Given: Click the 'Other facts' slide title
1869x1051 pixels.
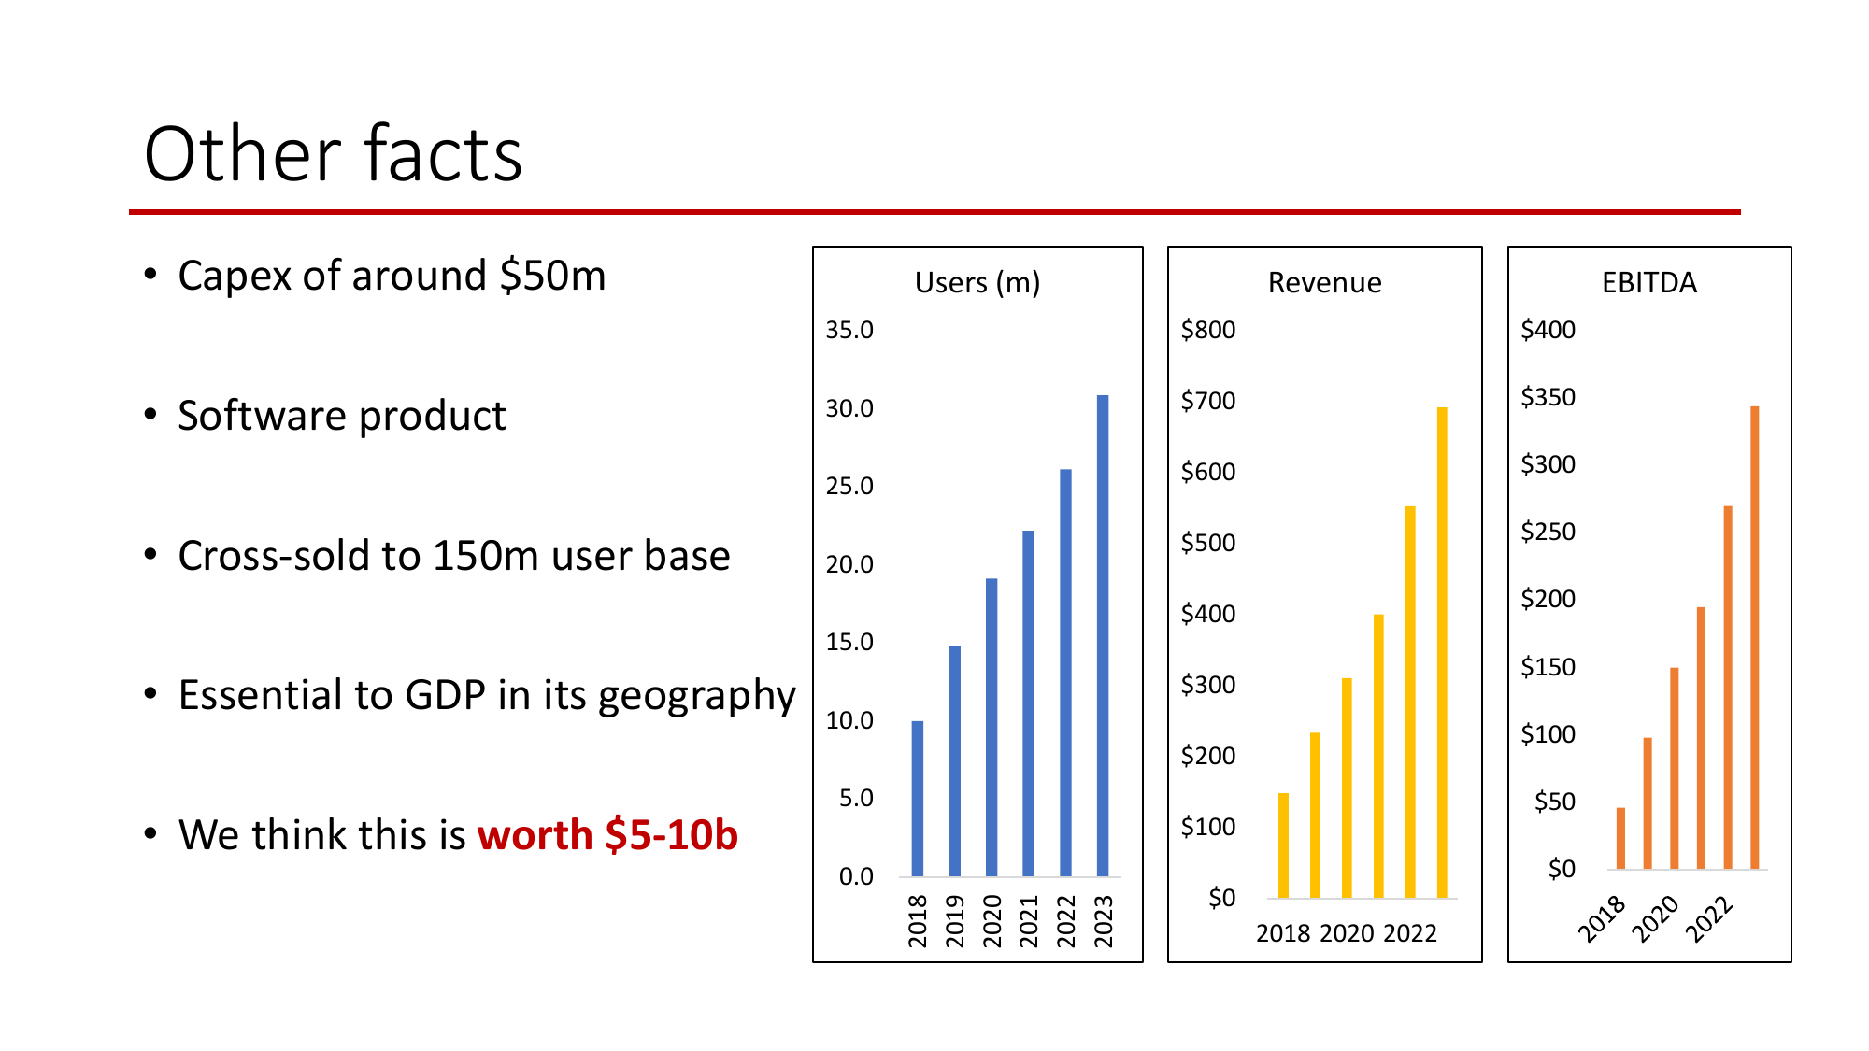Looking at the screenshot, I should (x=333, y=154).
